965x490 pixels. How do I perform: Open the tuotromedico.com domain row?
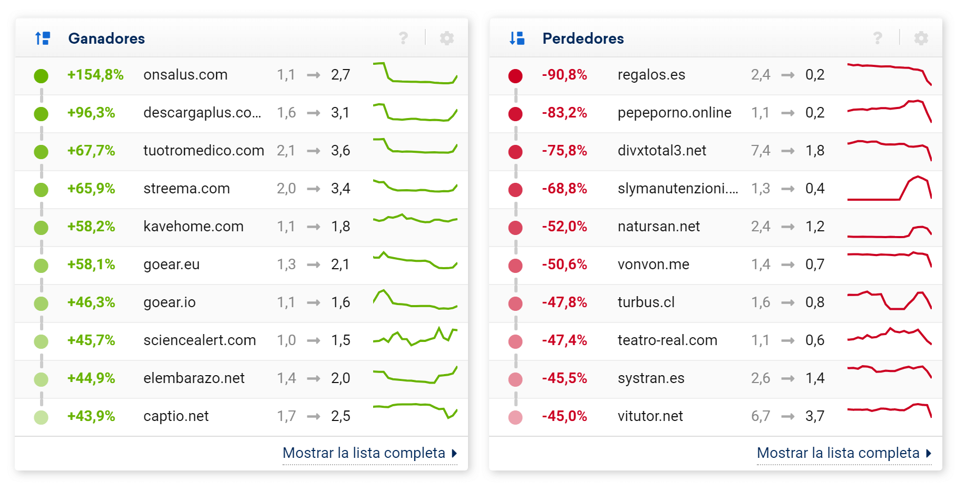click(203, 151)
